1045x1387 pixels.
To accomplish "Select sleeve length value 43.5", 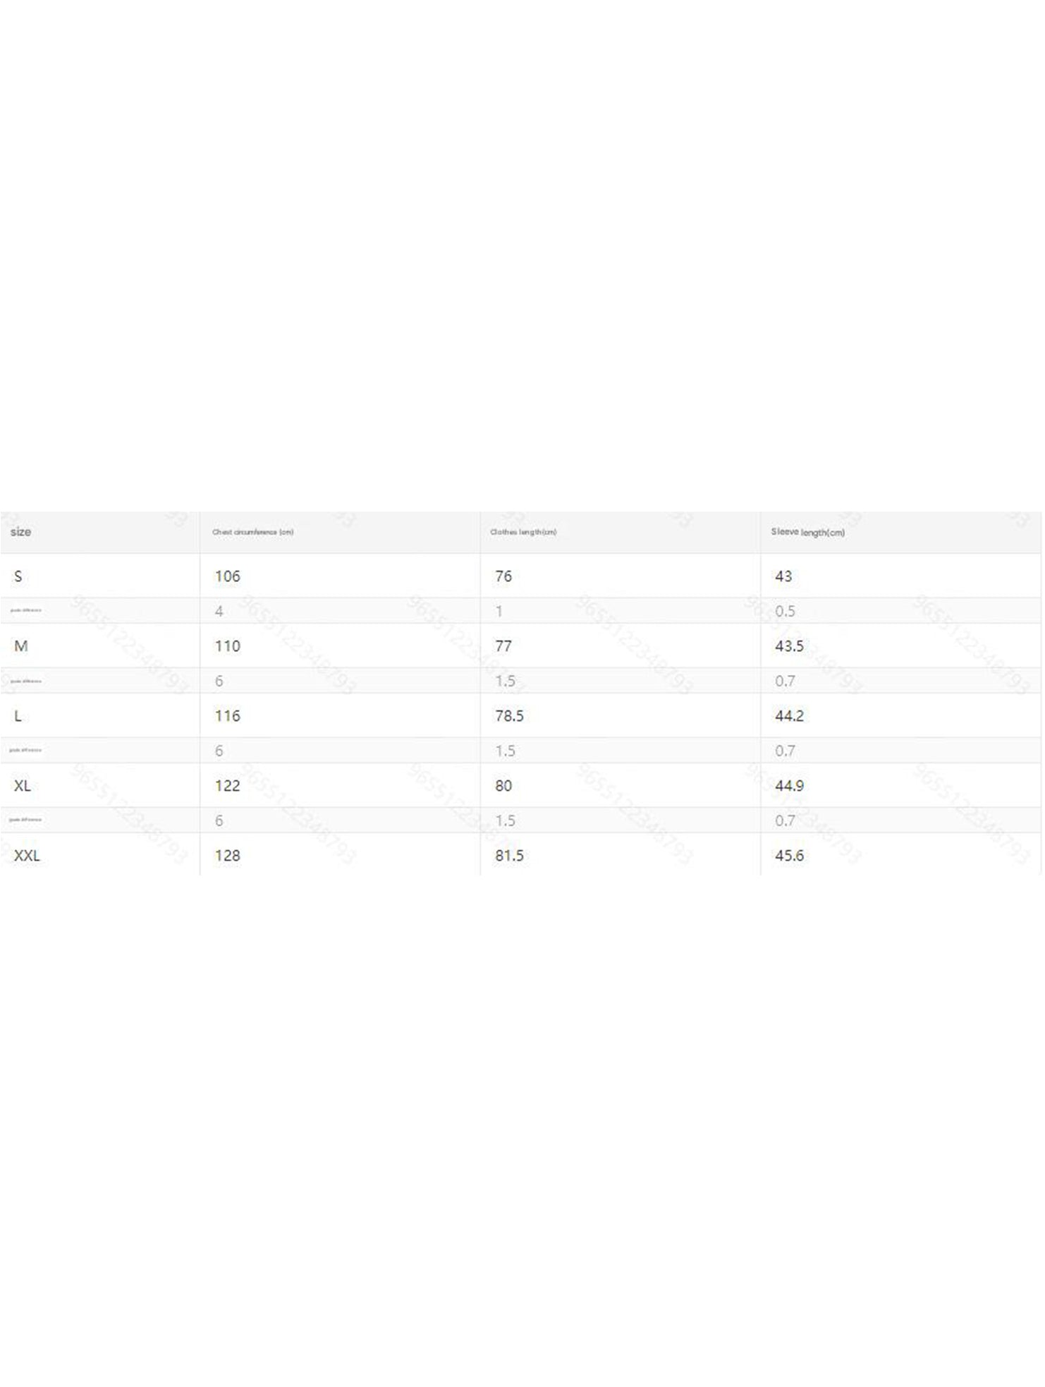I will 789,646.
